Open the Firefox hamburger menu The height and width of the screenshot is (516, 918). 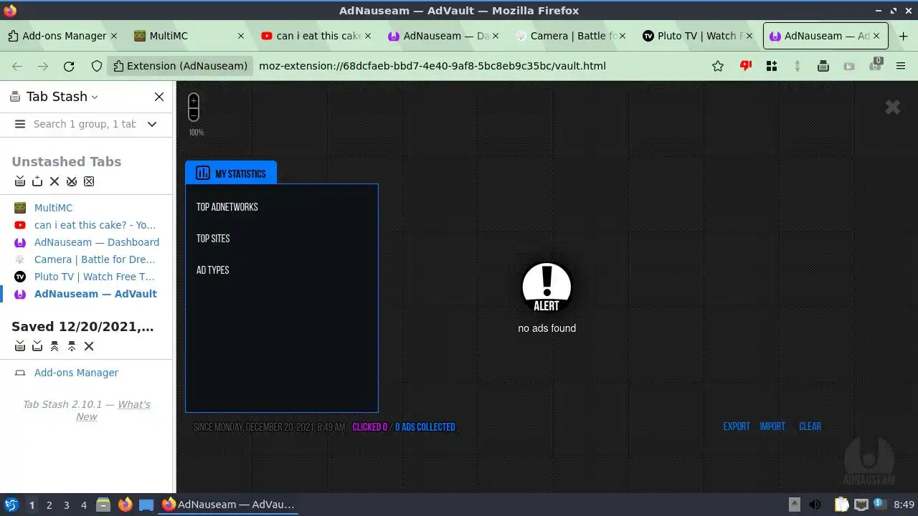tap(901, 66)
